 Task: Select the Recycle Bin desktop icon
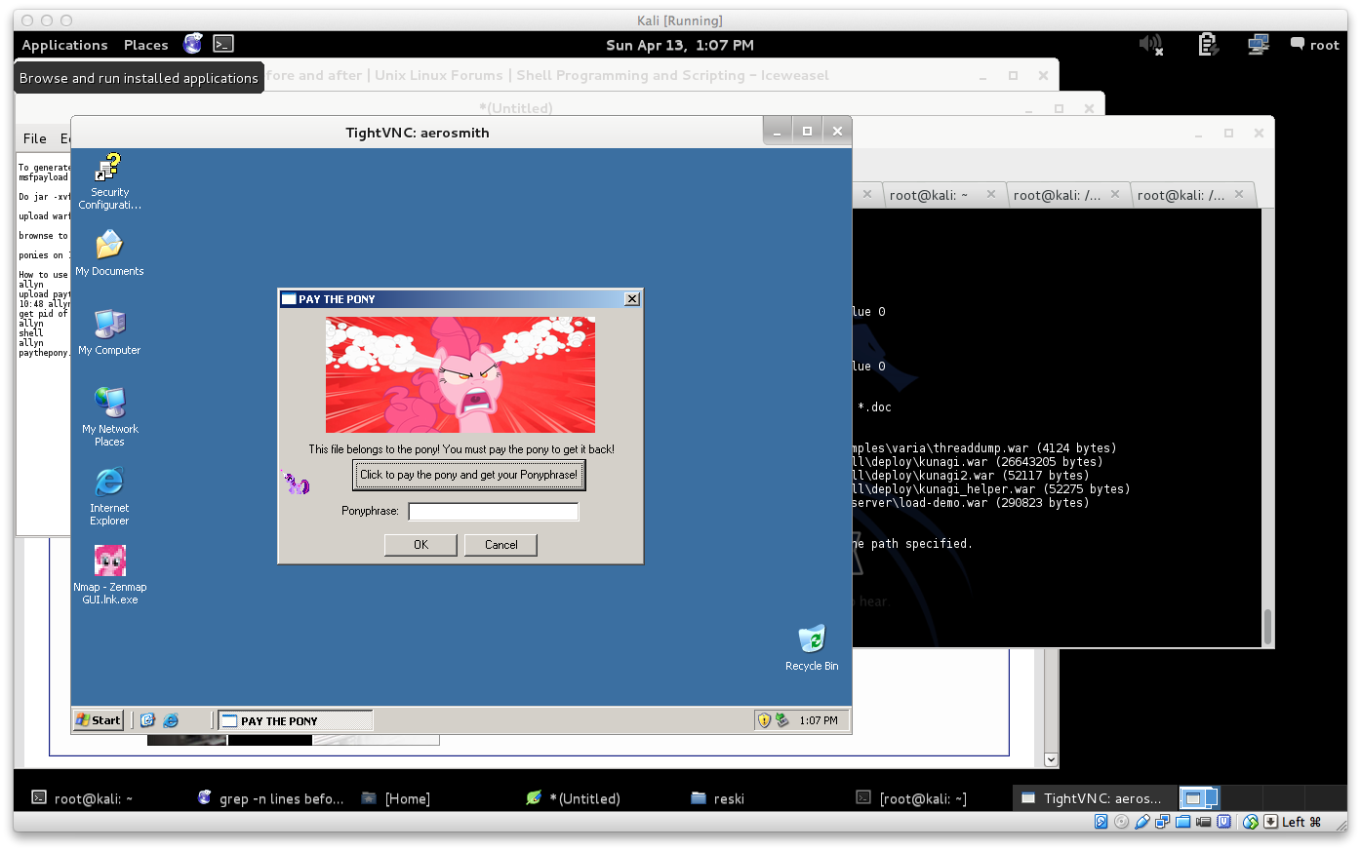click(x=812, y=647)
